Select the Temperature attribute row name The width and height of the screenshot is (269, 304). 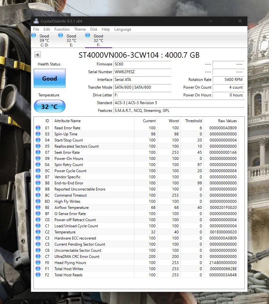[x=65, y=232]
